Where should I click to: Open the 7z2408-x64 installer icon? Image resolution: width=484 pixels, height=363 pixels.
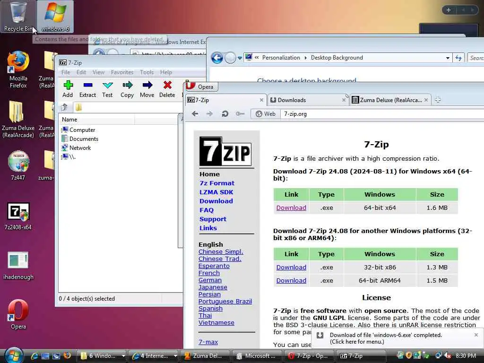pyautogui.click(x=18, y=216)
